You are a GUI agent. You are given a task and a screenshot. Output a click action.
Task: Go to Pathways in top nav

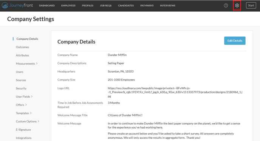147,5
